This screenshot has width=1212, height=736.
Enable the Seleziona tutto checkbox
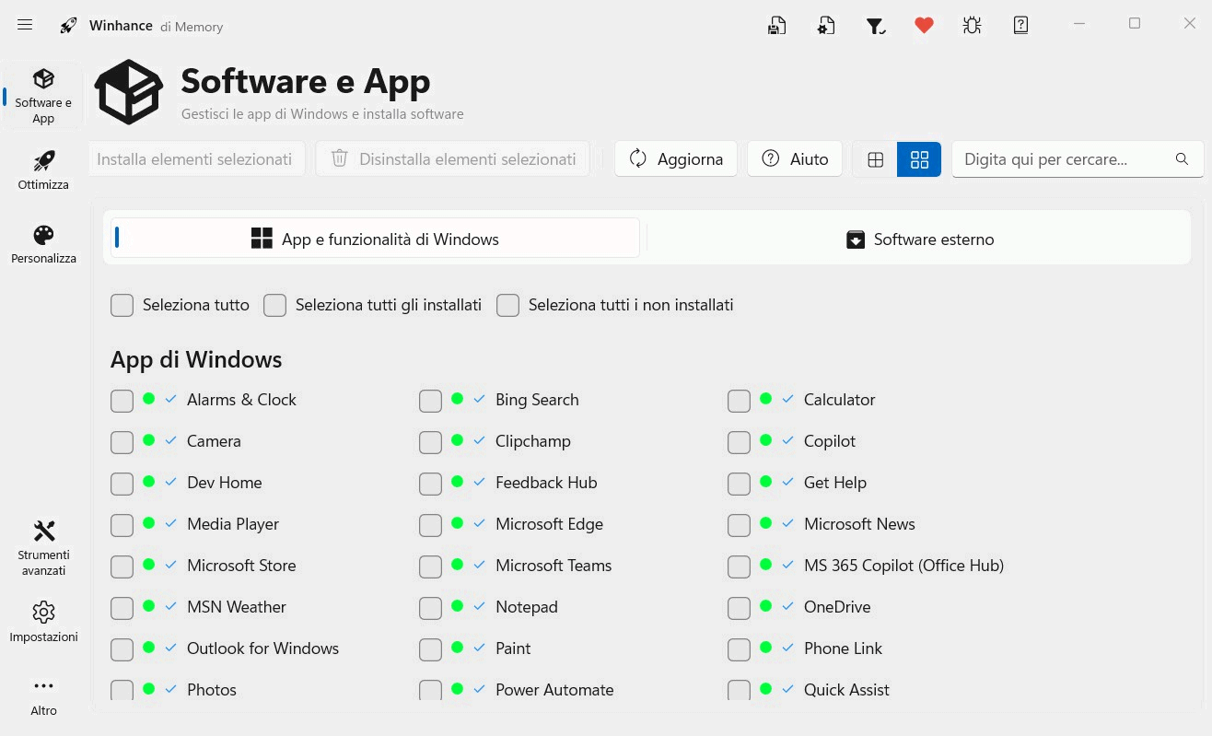point(122,304)
